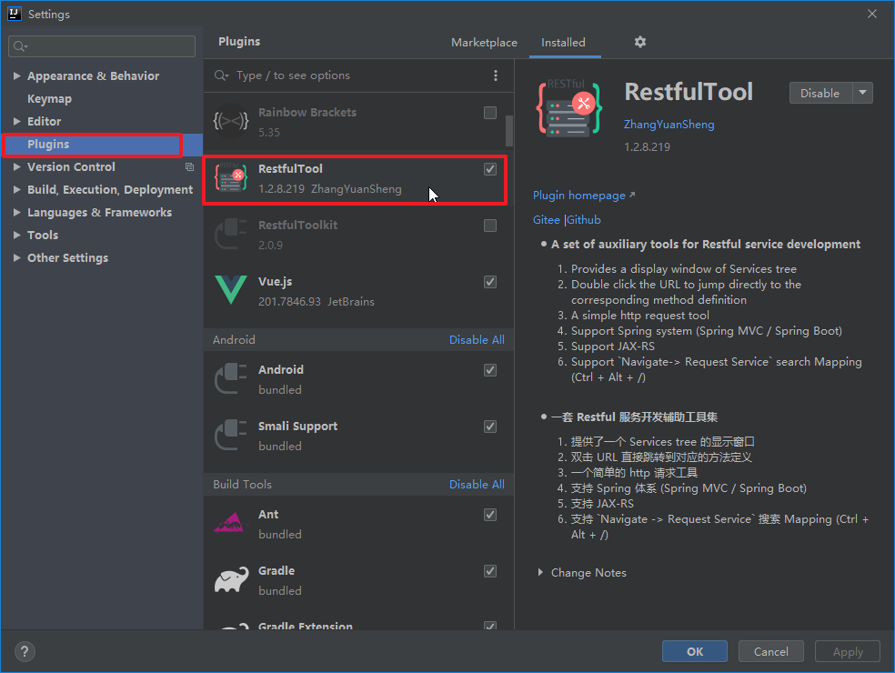Click the IntelliJ IDEA window icon
The width and height of the screenshot is (895, 673).
pos(15,14)
